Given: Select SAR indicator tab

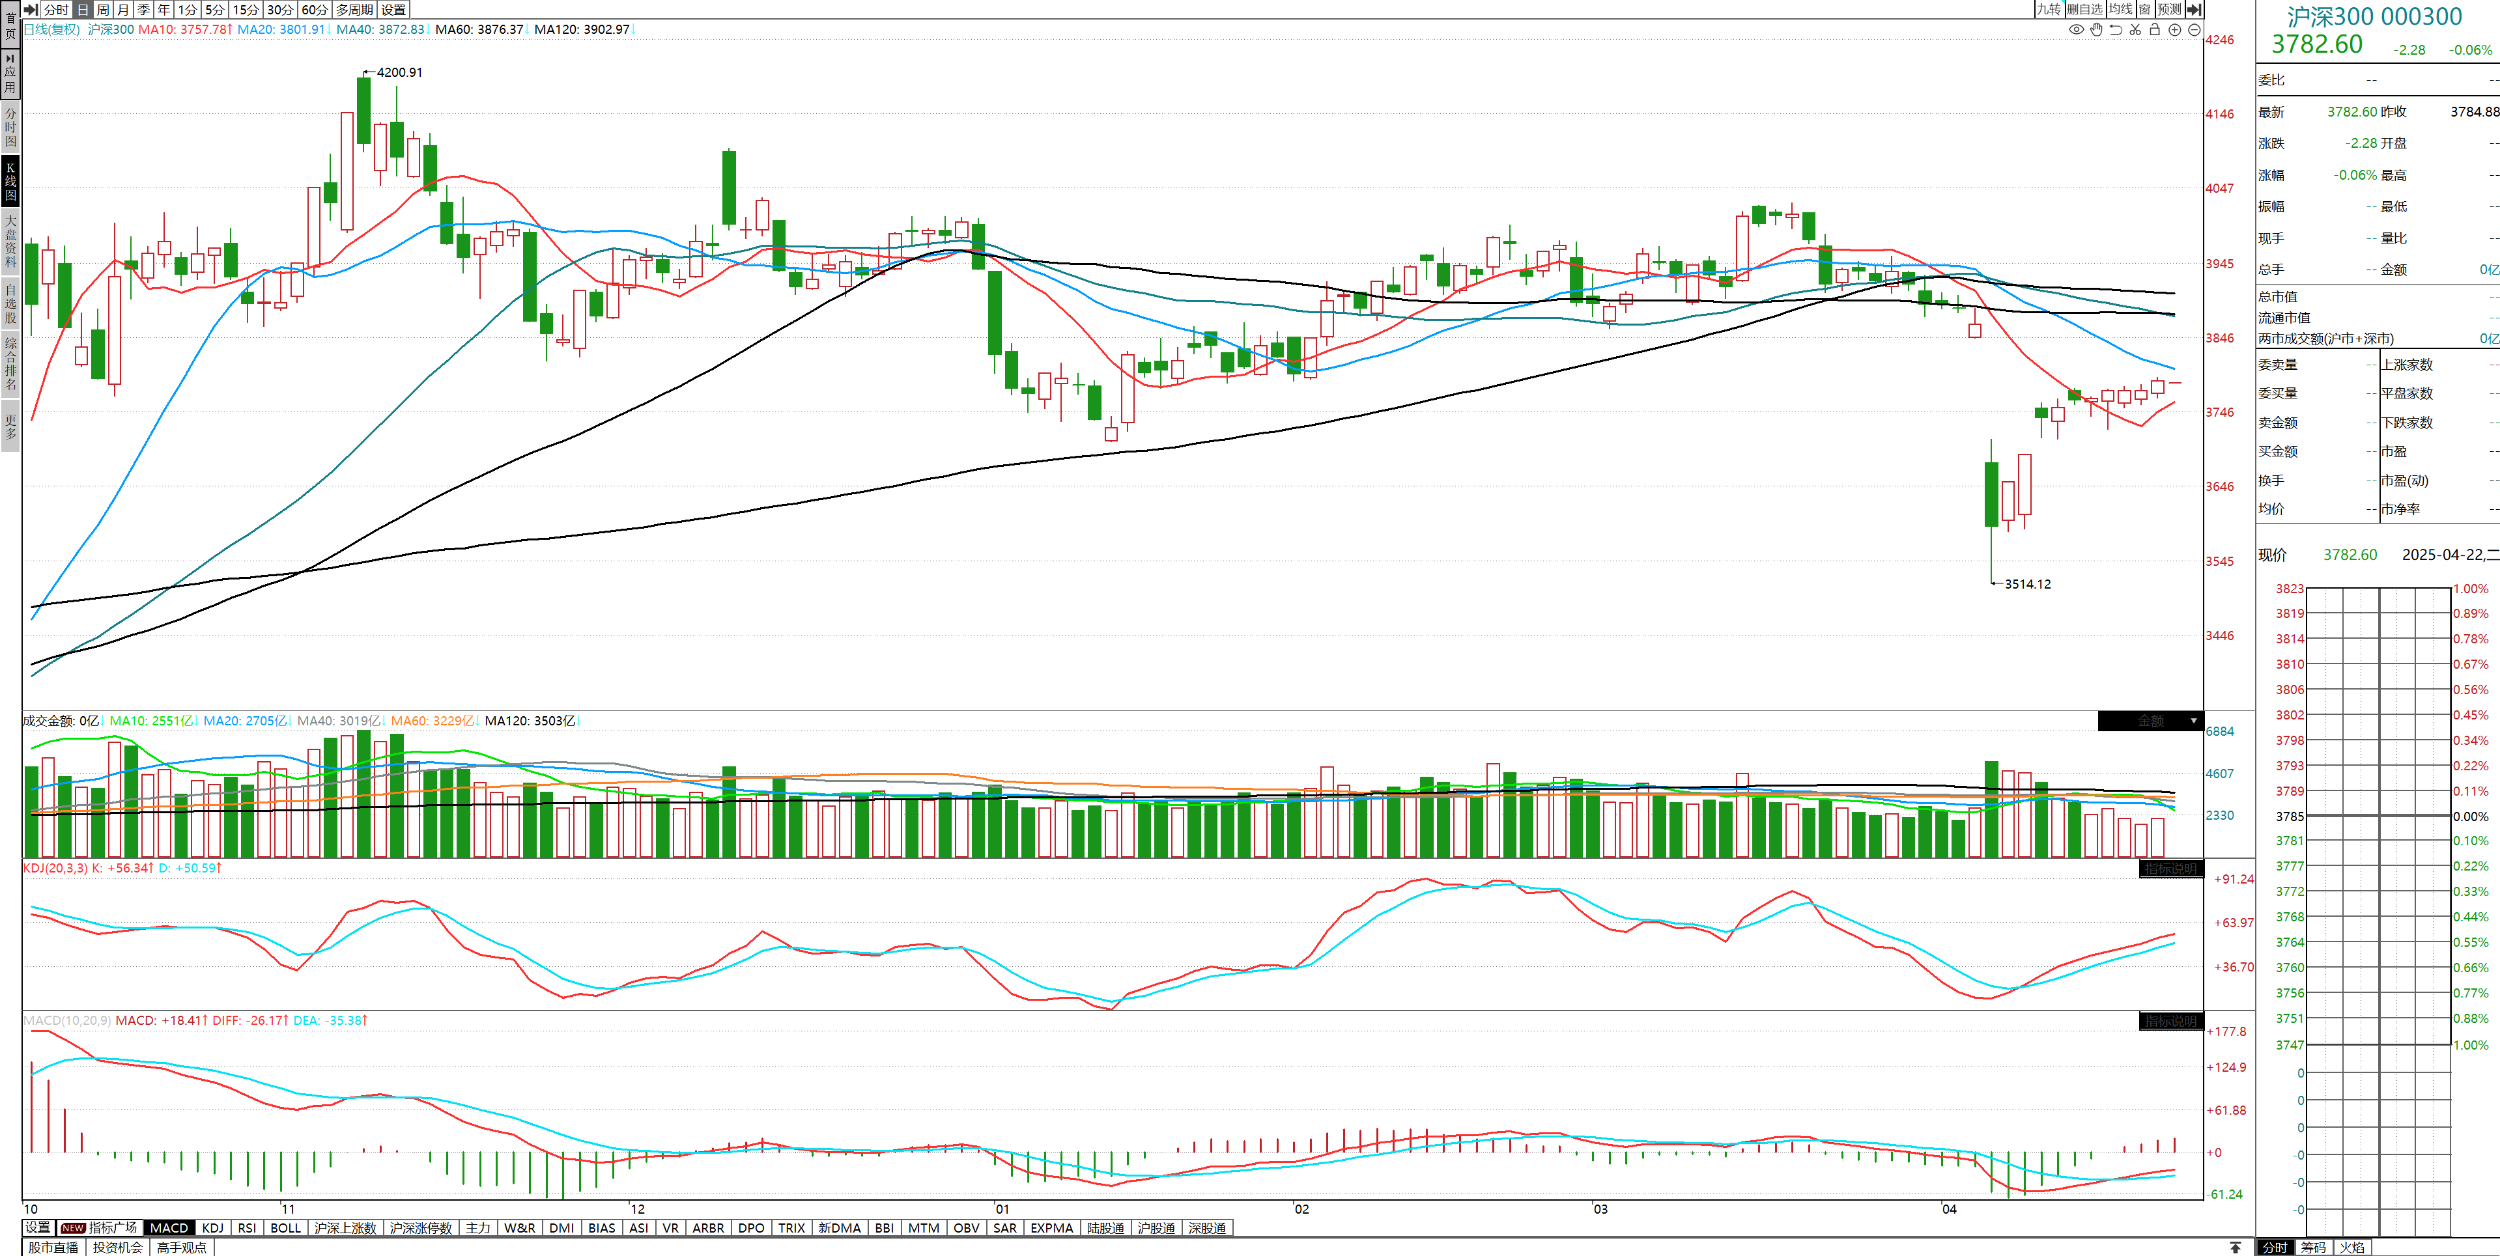Looking at the screenshot, I should pyautogui.click(x=1006, y=1228).
